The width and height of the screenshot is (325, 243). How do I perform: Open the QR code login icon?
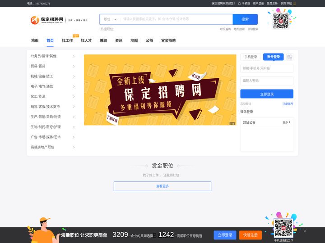[289, 57]
